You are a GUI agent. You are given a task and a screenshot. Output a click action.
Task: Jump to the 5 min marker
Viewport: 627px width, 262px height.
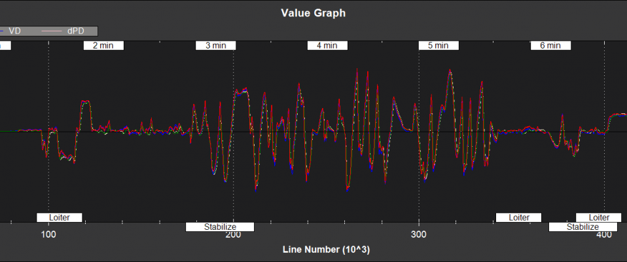pos(439,46)
